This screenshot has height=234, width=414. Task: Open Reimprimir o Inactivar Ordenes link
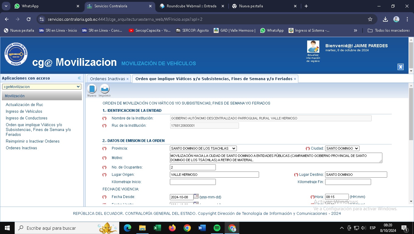pyautogui.click(x=33, y=141)
